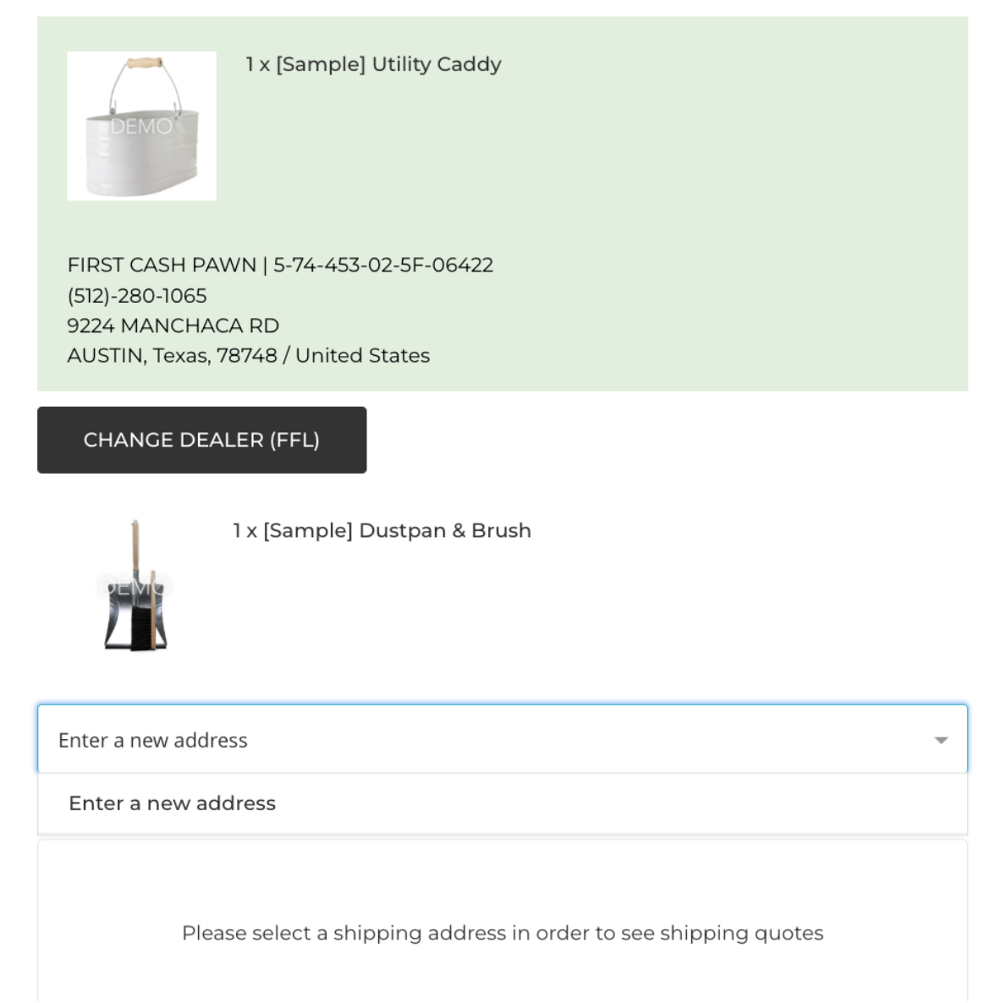Click the Utility Caddy product image

click(x=141, y=126)
